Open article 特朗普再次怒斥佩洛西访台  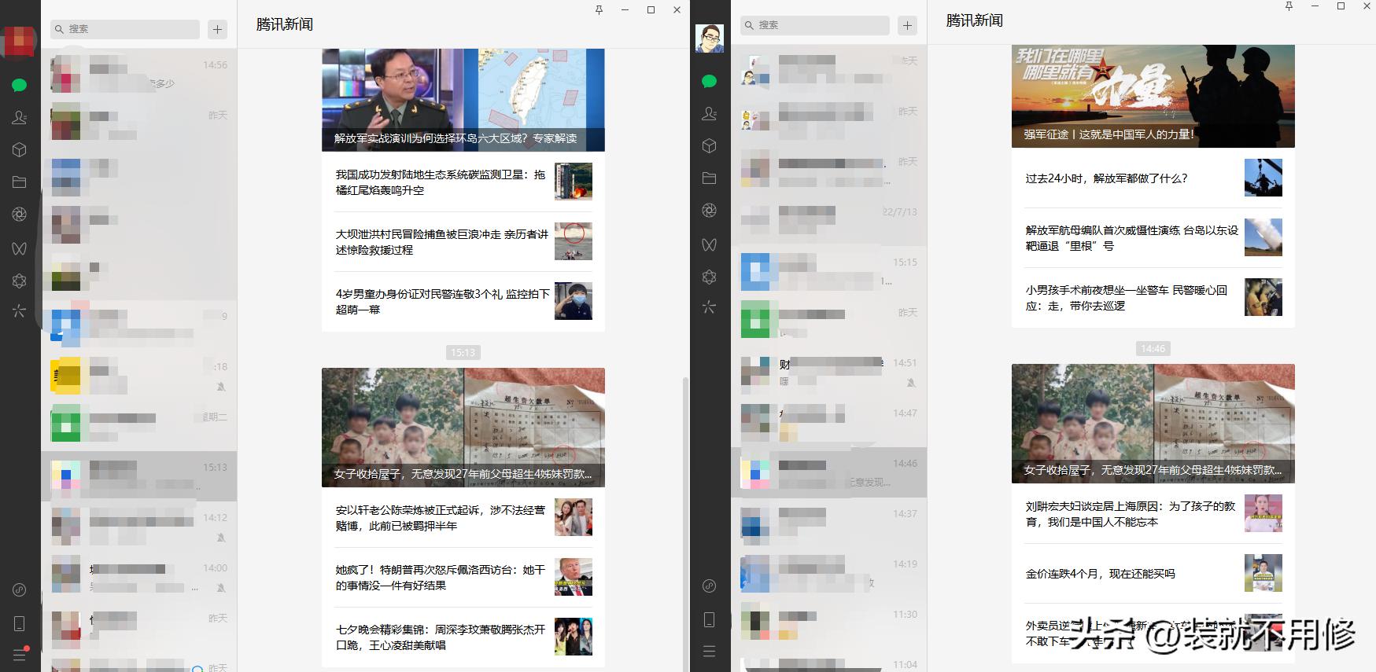pos(463,577)
